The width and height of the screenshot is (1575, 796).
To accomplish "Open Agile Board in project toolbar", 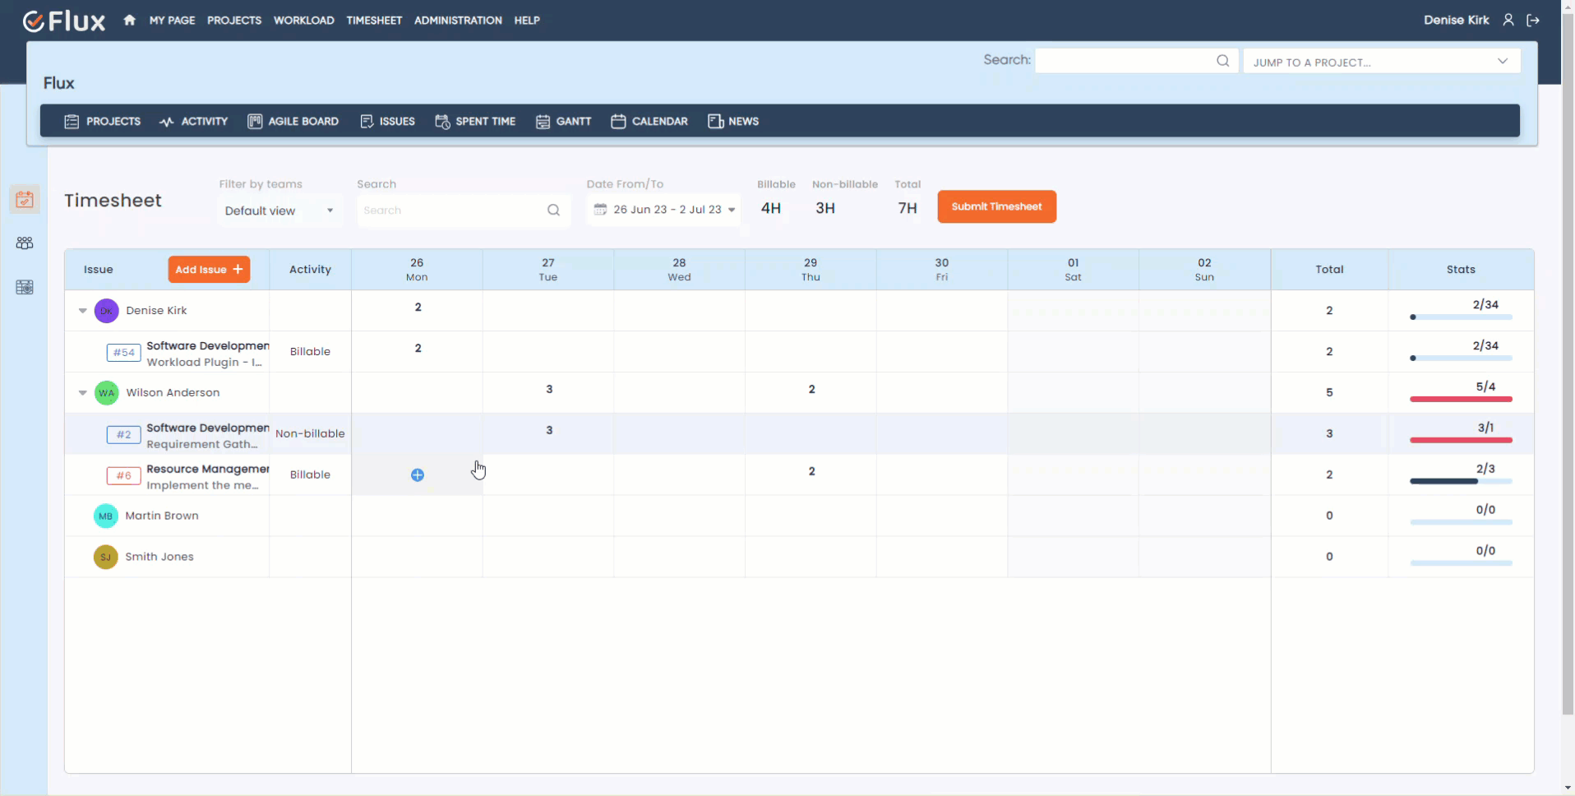I will (293, 121).
